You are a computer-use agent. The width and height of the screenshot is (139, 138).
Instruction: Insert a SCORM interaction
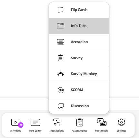pyautogui.click(x=79, y=90)
